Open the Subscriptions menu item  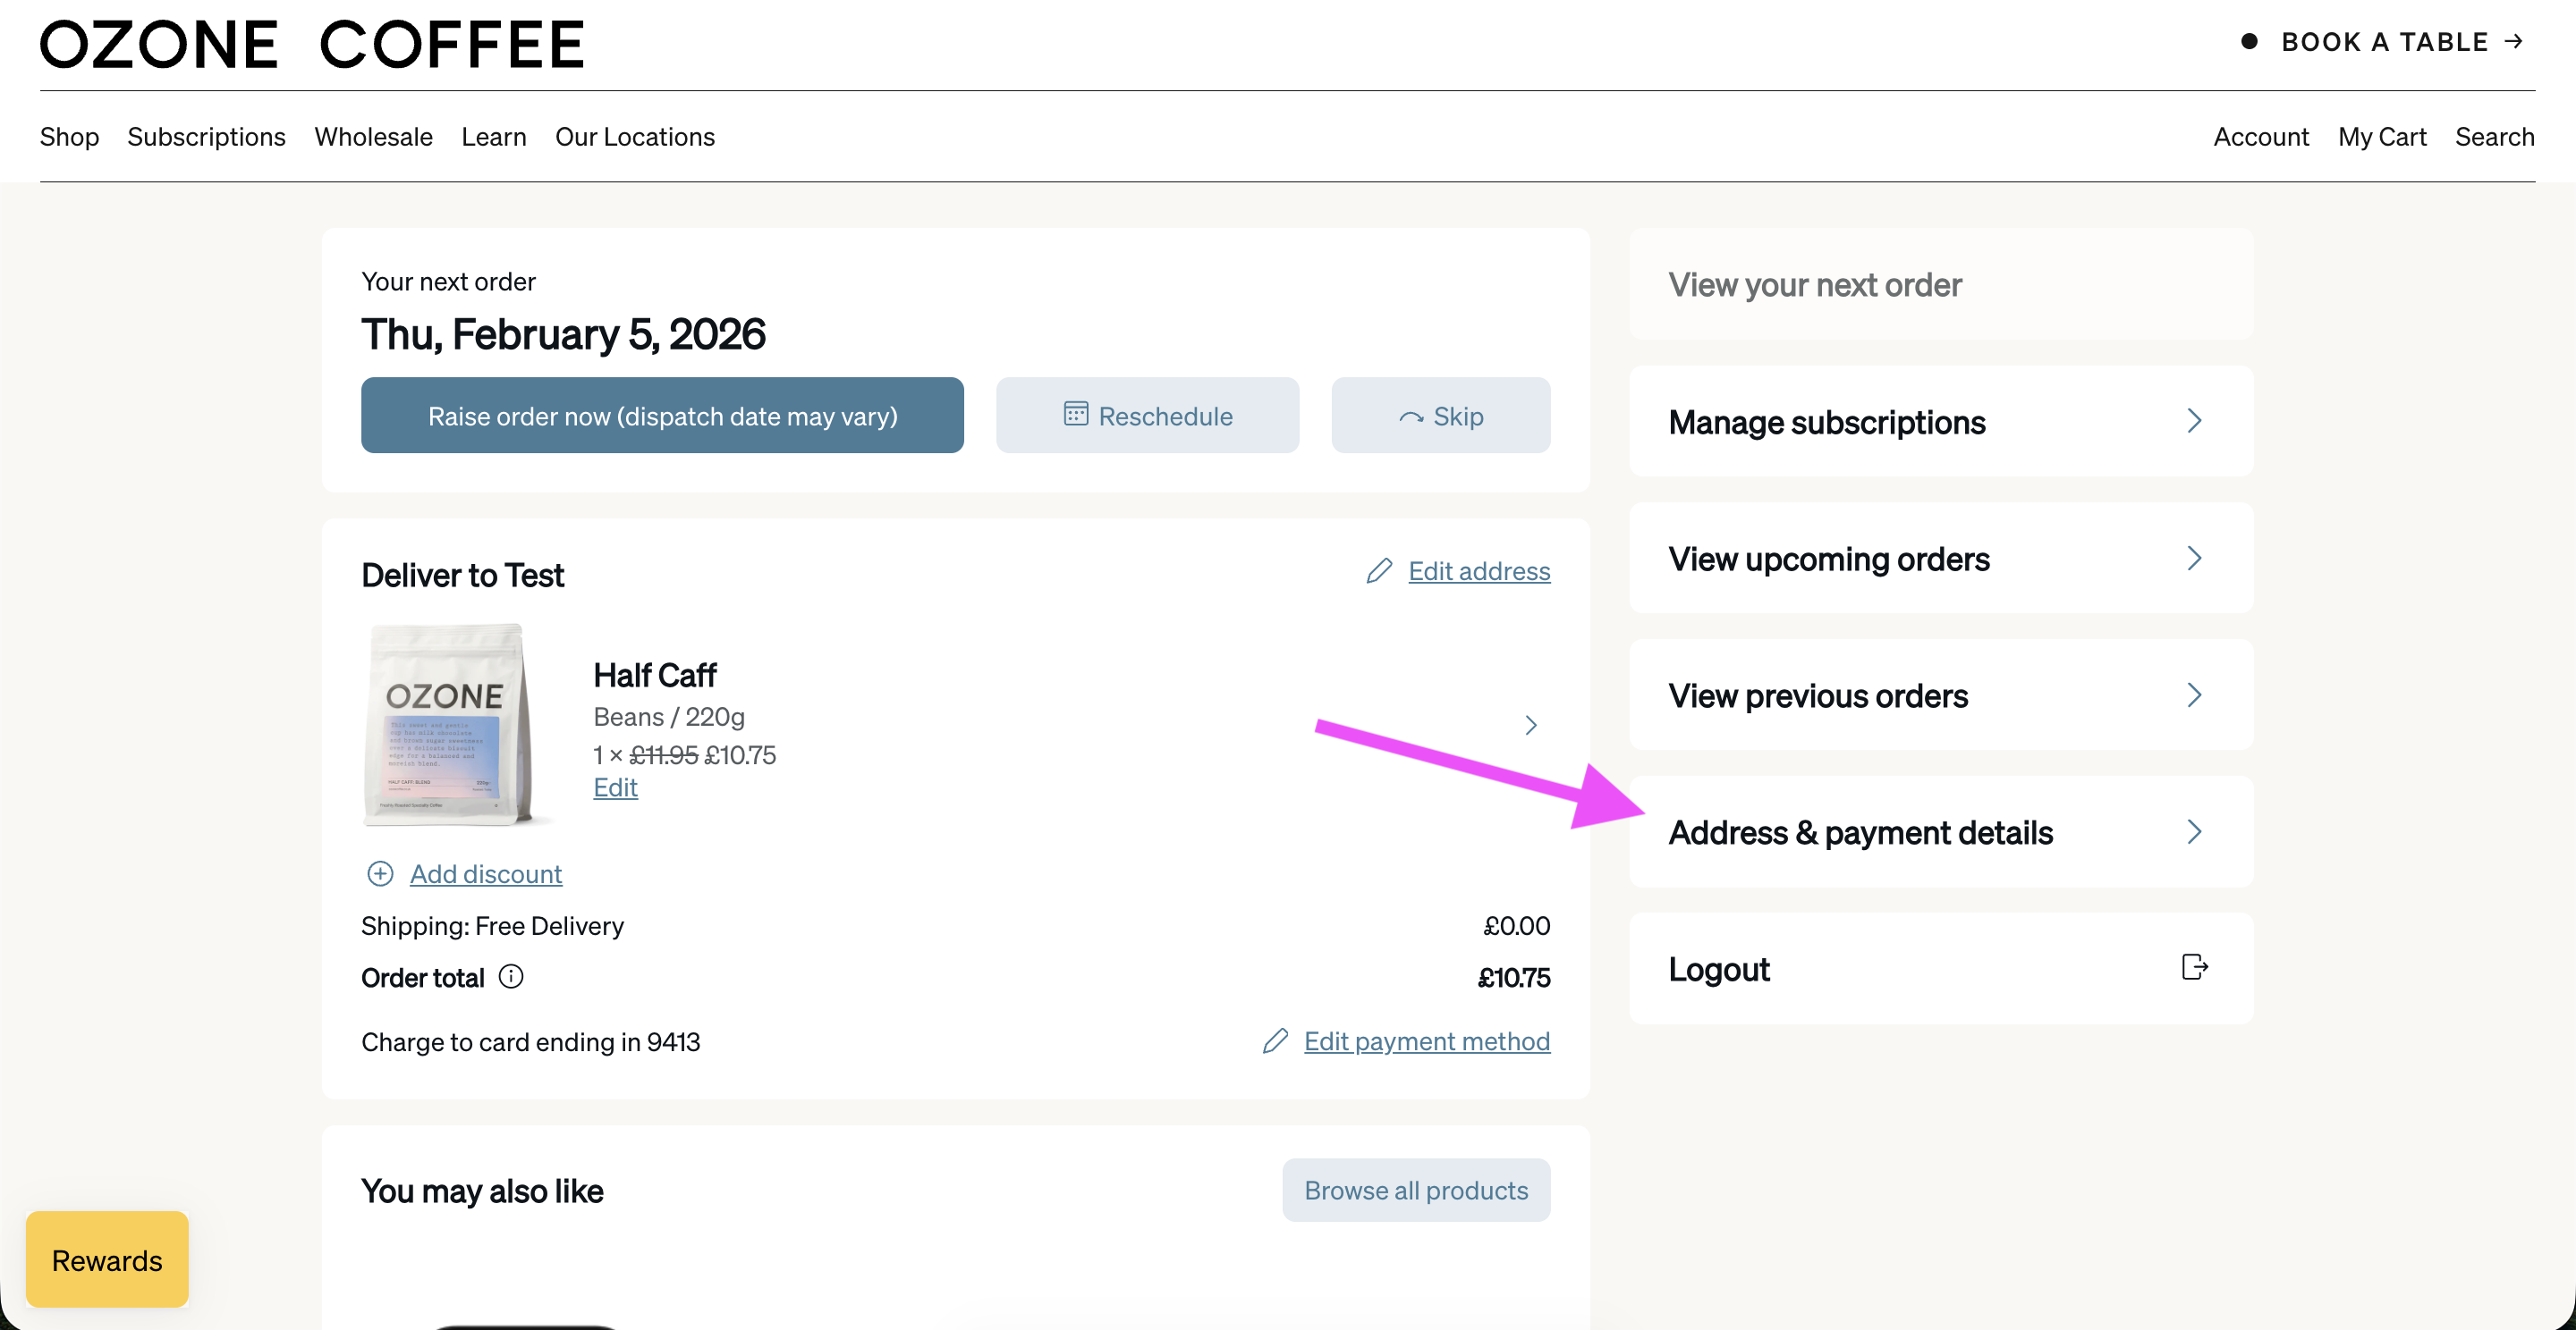[x=206, y=137]
